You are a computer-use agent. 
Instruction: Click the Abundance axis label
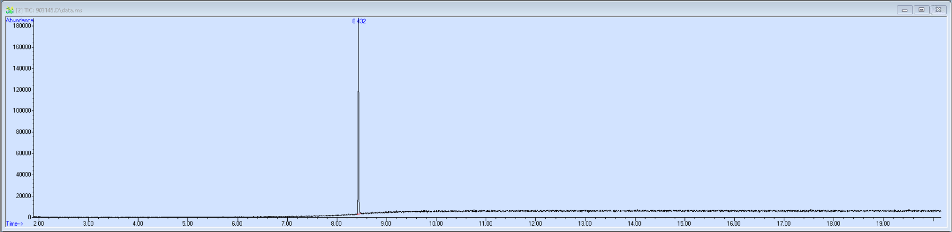pyautogui.click(x=20, y=20)
